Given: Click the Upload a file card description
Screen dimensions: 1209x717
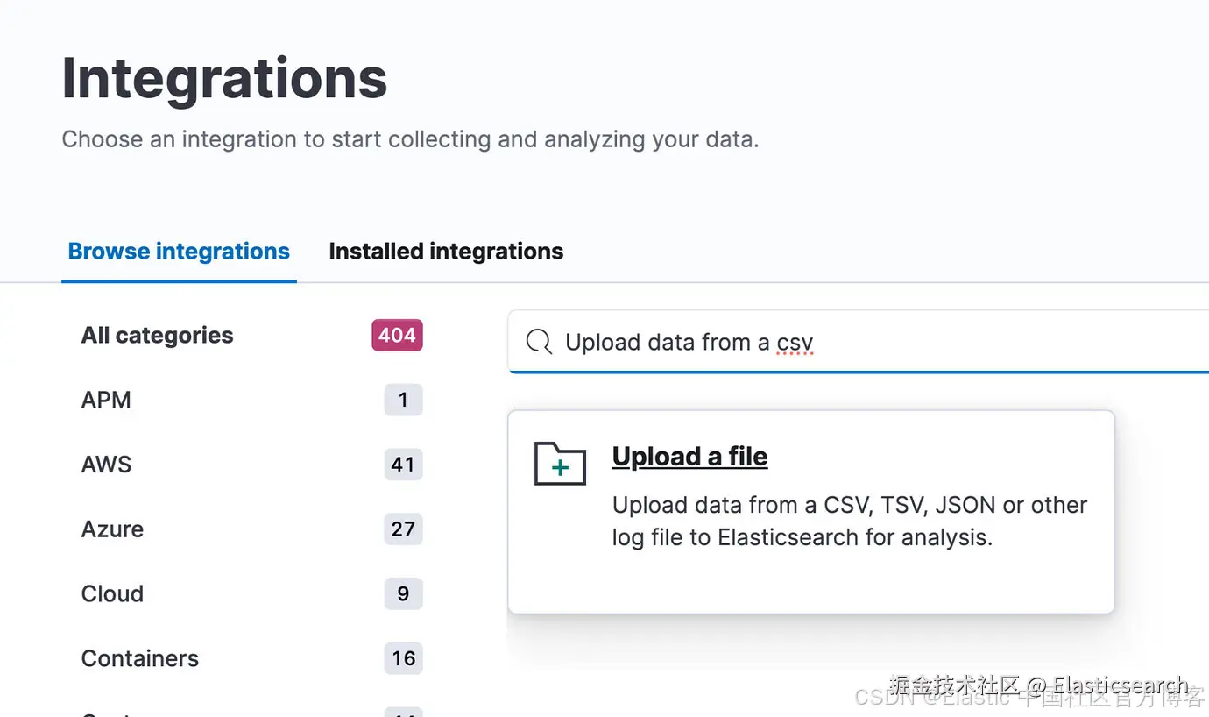Looking at the screenshot, I should 849,521.
